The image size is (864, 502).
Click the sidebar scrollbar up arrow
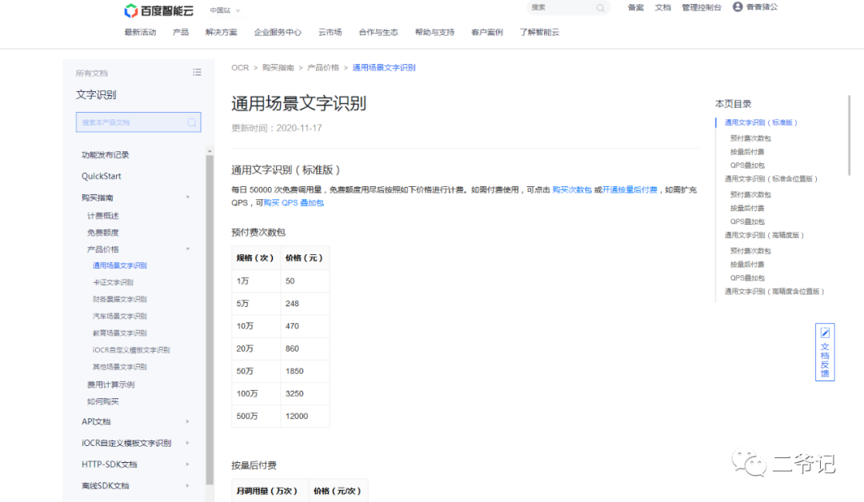[x=210, y=150]
